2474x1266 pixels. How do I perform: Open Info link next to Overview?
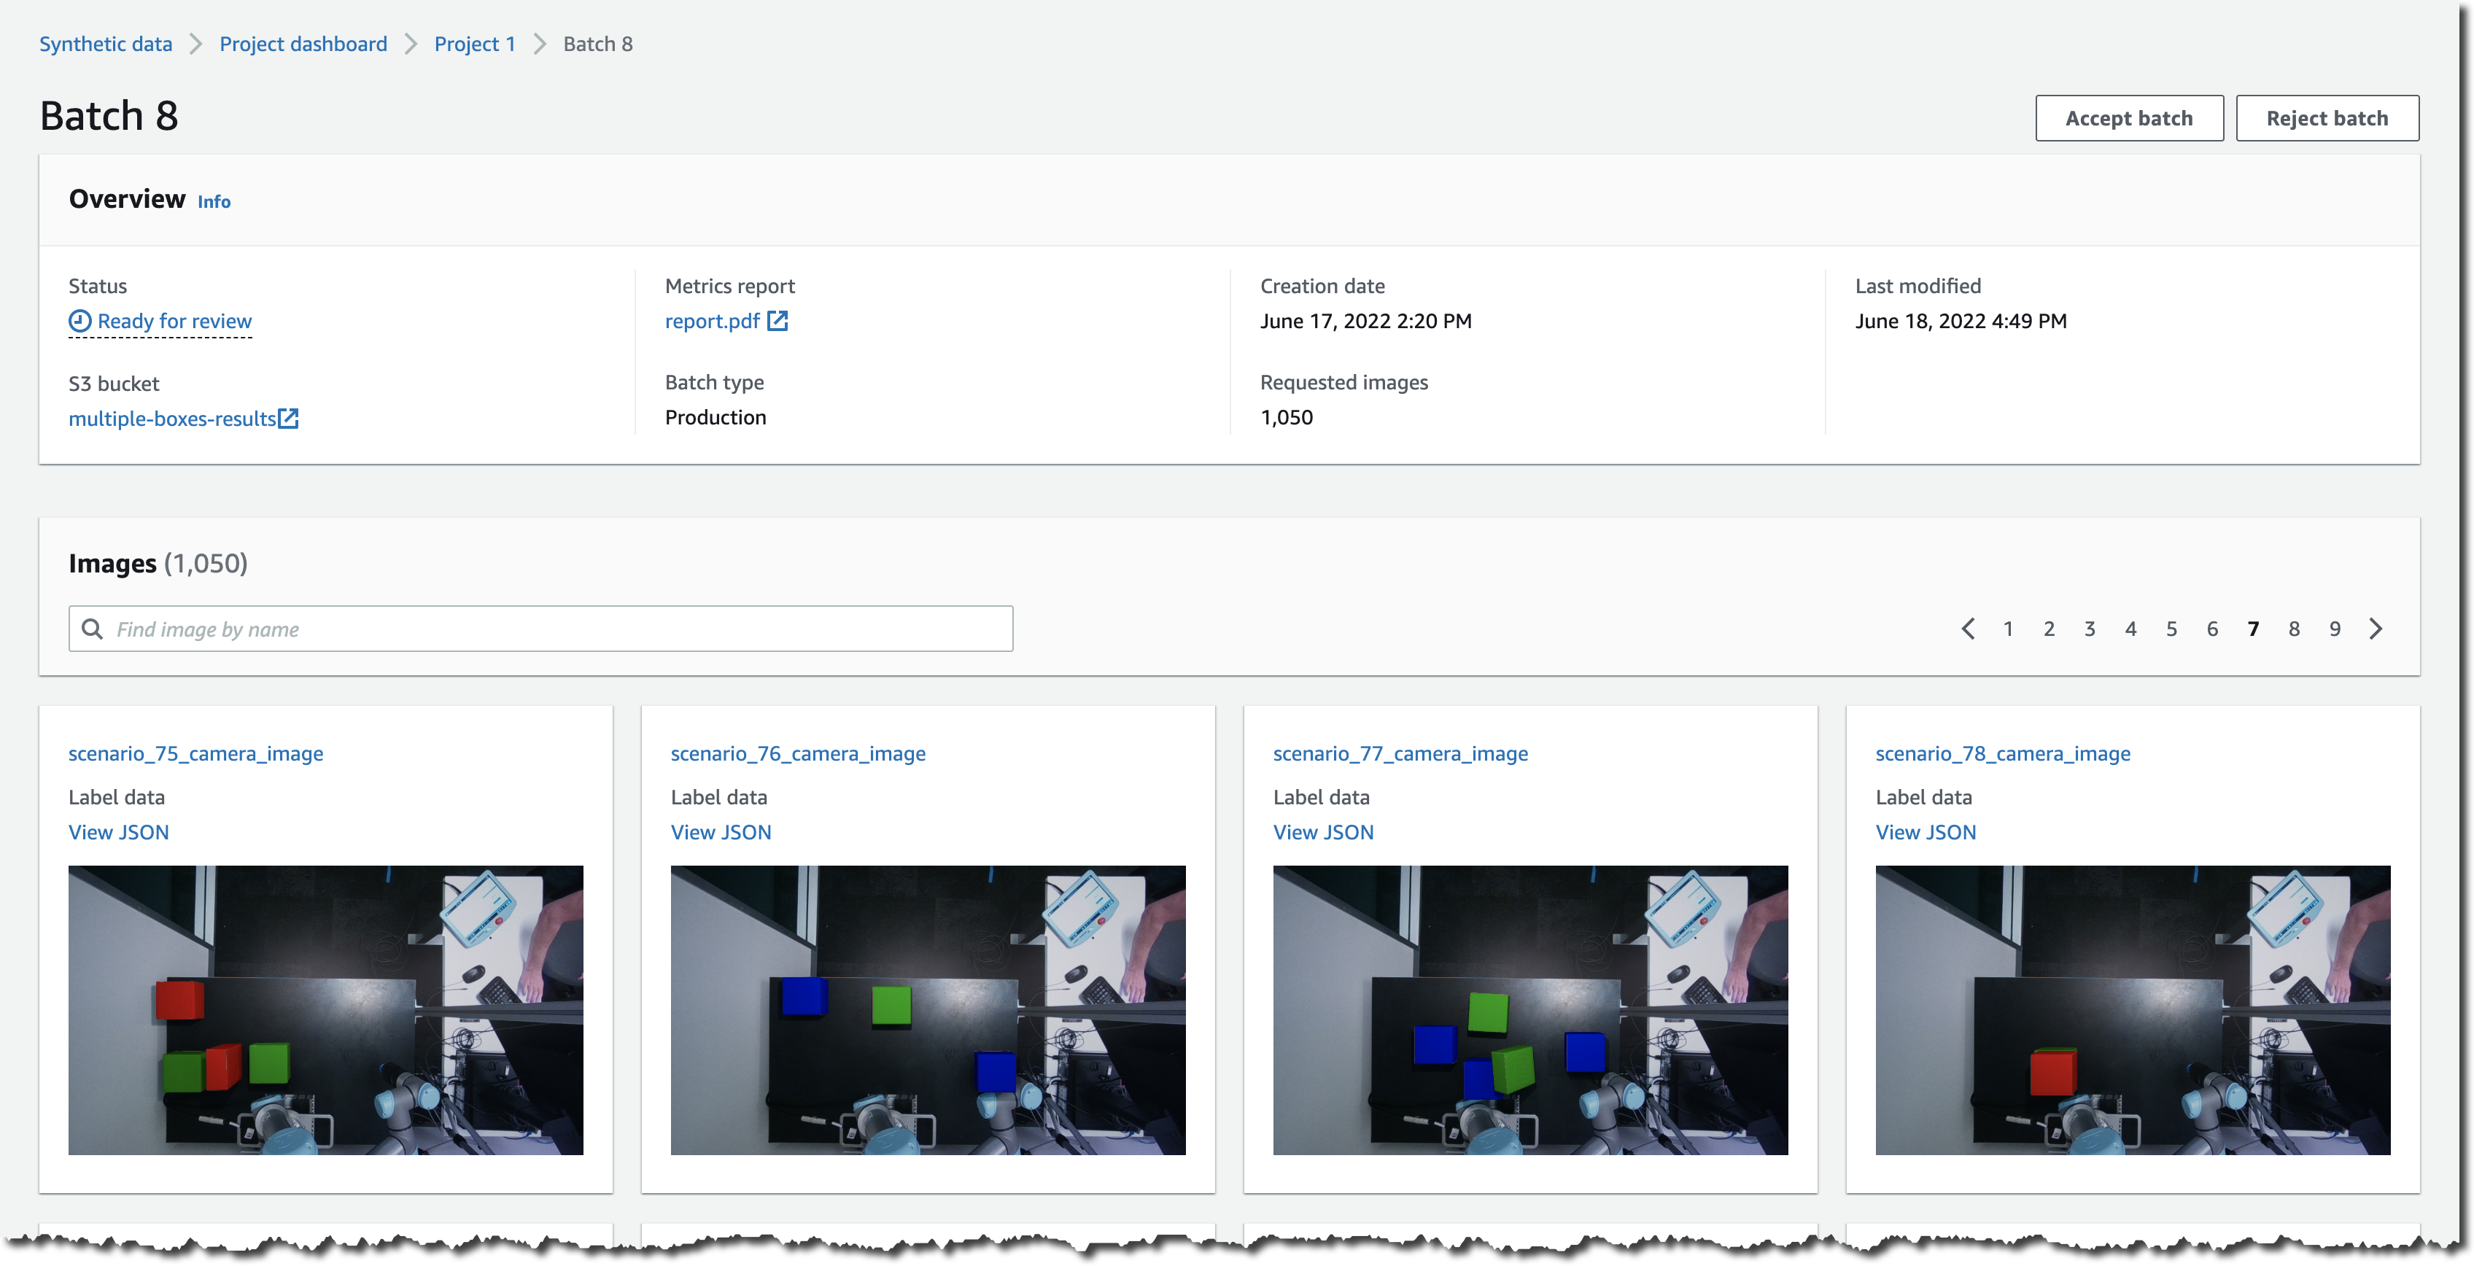213,202
